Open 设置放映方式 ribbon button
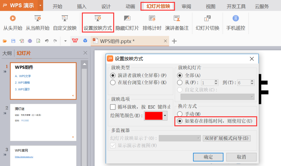Screen dimensions: 281x166 98,23
